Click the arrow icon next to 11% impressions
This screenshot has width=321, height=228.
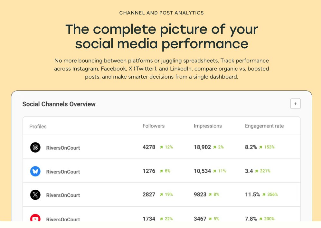point(214,171)
